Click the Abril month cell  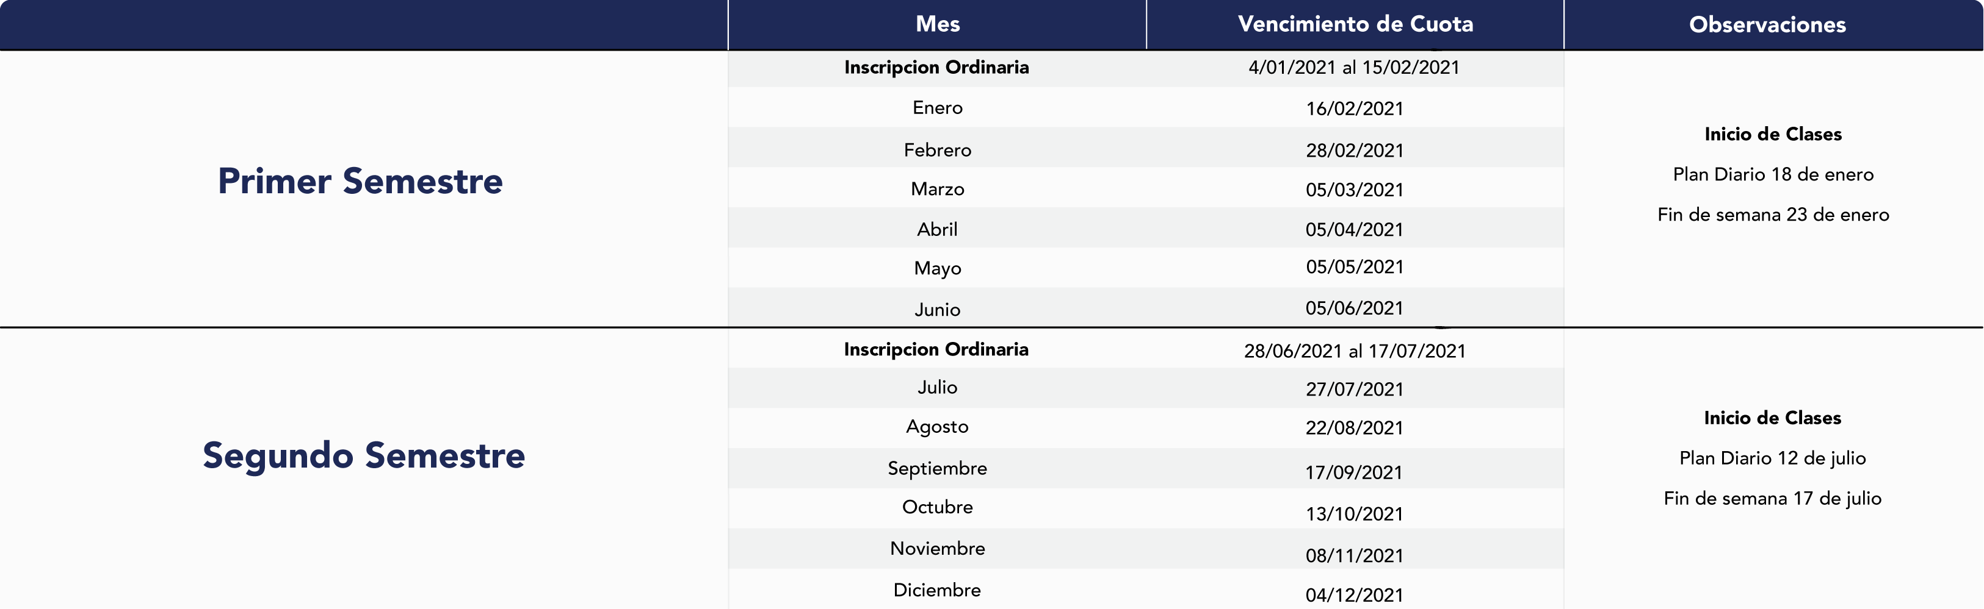pyautogui.click(x=937, y=229)
